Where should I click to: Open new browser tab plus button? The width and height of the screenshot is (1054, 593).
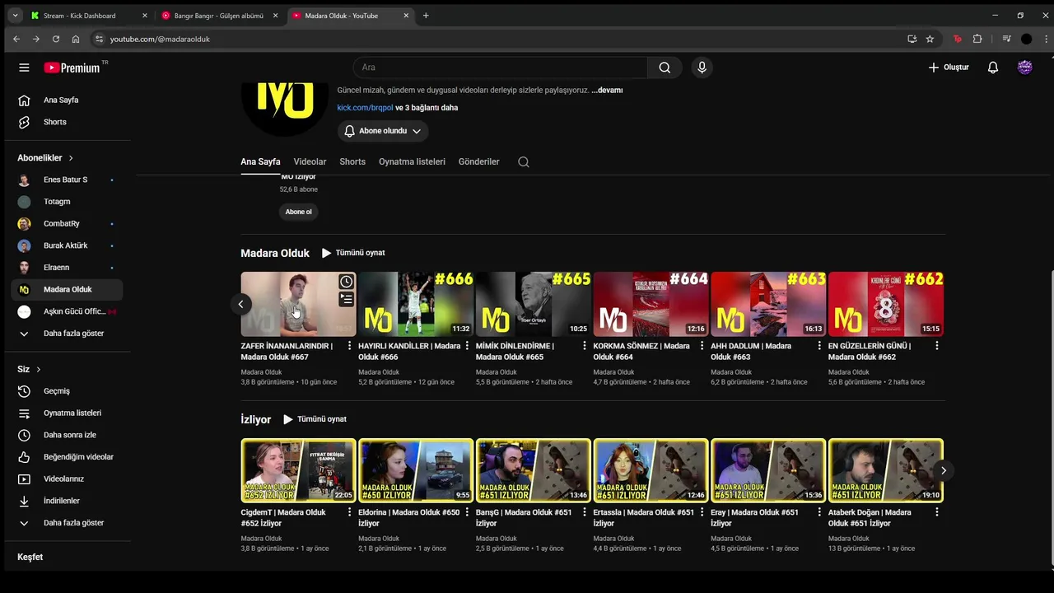[x=426, y=16]
